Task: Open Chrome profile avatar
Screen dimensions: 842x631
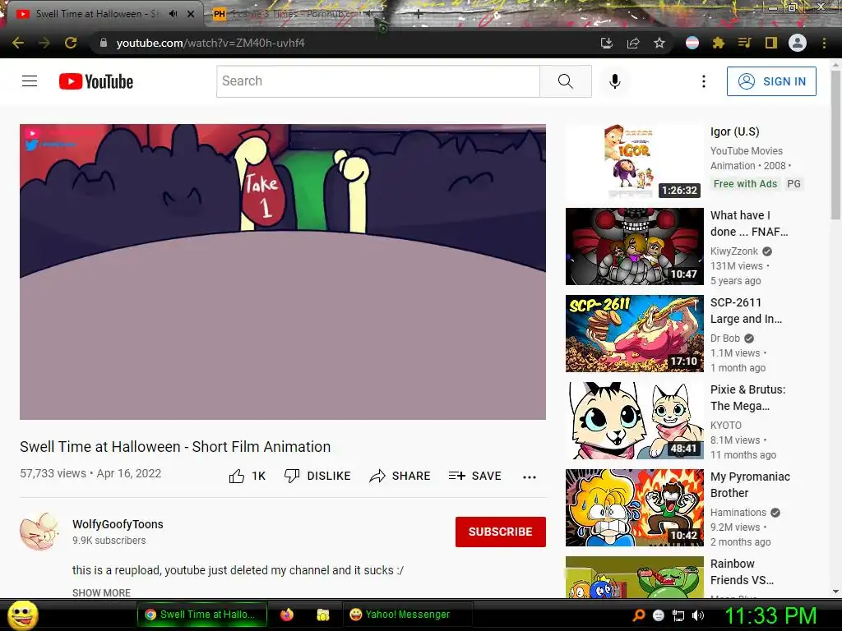Action: (x=798, y=43)
